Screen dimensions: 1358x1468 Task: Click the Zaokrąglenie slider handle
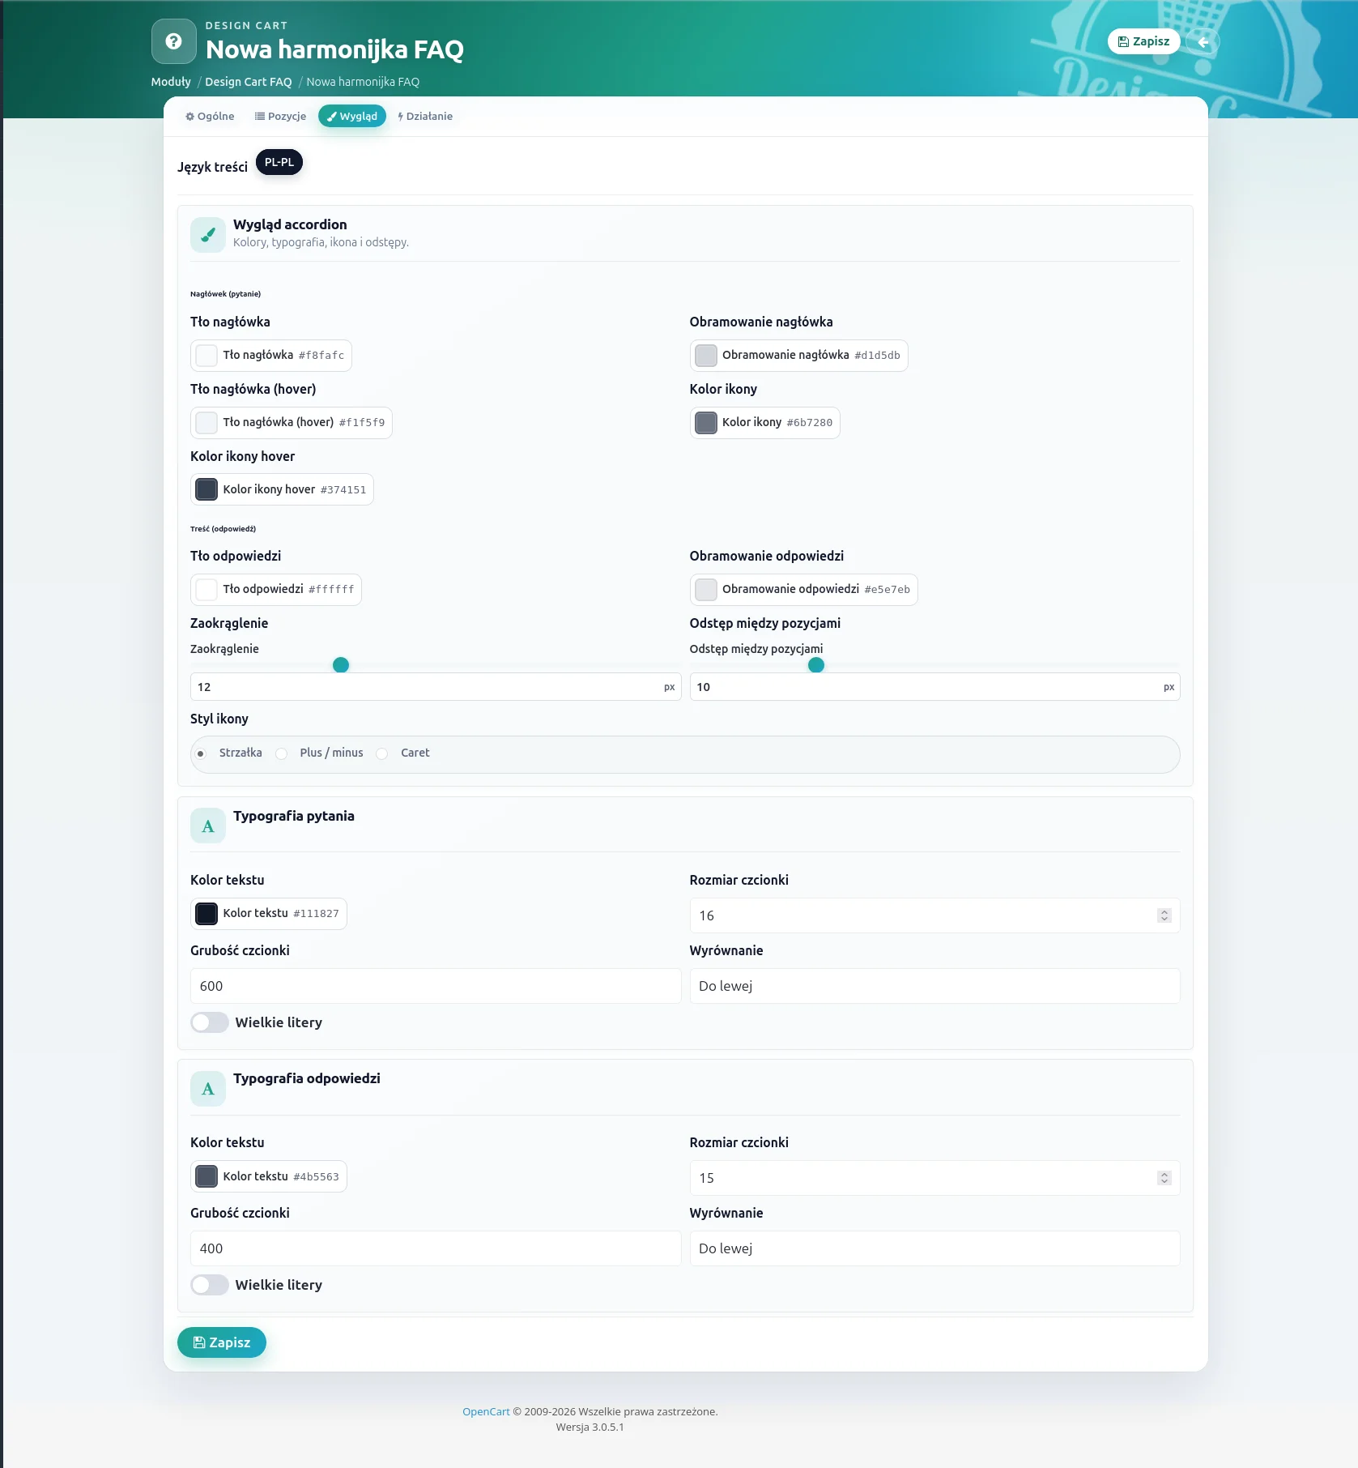[341, 665]
